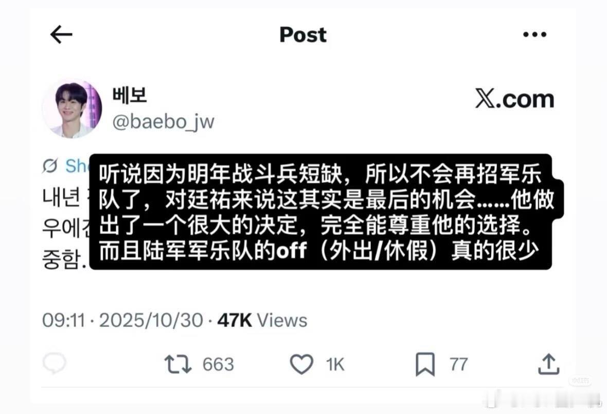Go back using the left arrow
Screen dimensions: 607x414
click(61, 34)
